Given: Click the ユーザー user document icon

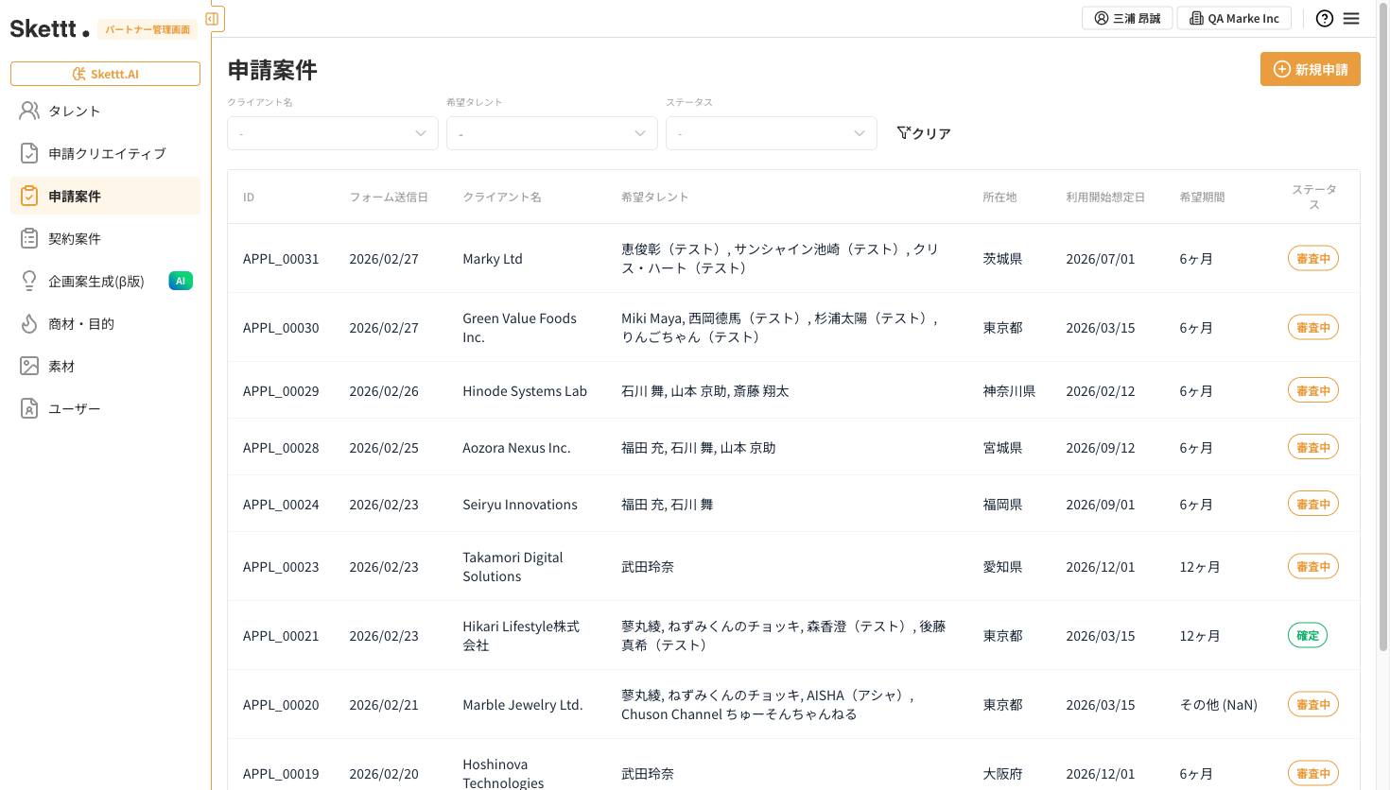Looking at the screenshot, I should 29,408.
